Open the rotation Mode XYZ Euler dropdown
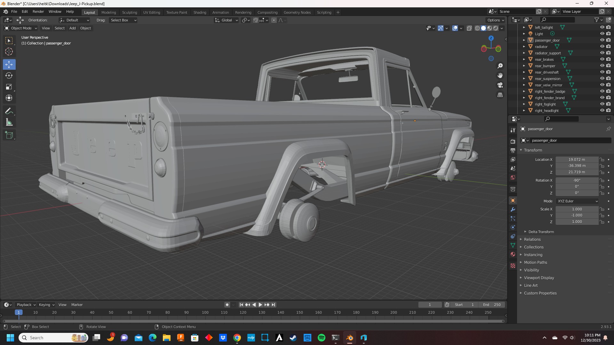This screenshot has height=345, width=614. [577, 201]
